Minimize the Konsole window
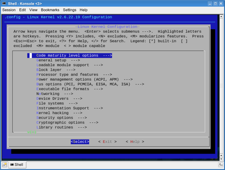The image size is (225, 170). click(210, 4)
